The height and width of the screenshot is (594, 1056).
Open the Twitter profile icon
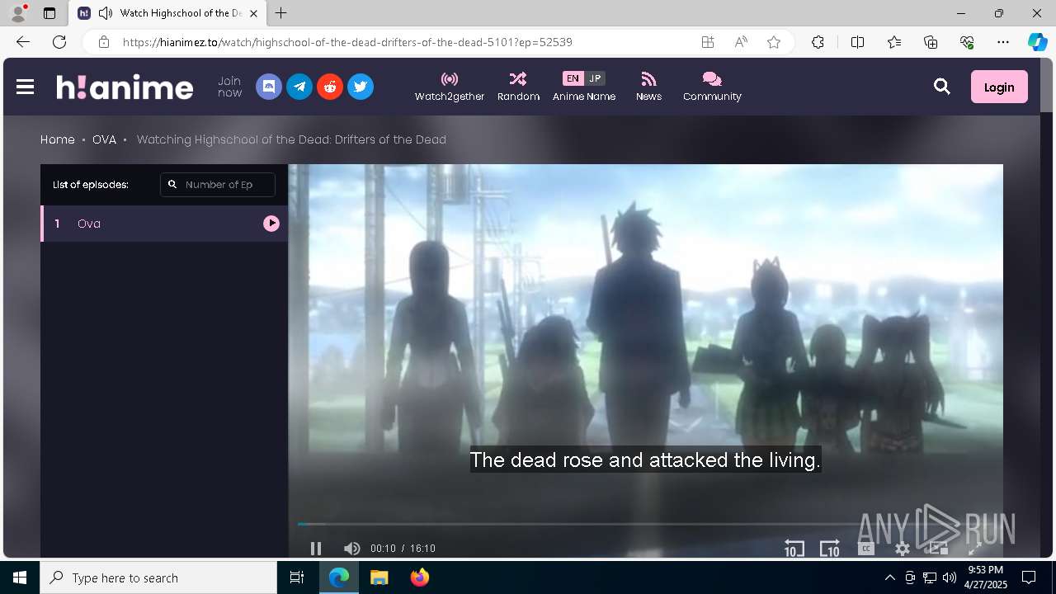click(x=361, y=87)
